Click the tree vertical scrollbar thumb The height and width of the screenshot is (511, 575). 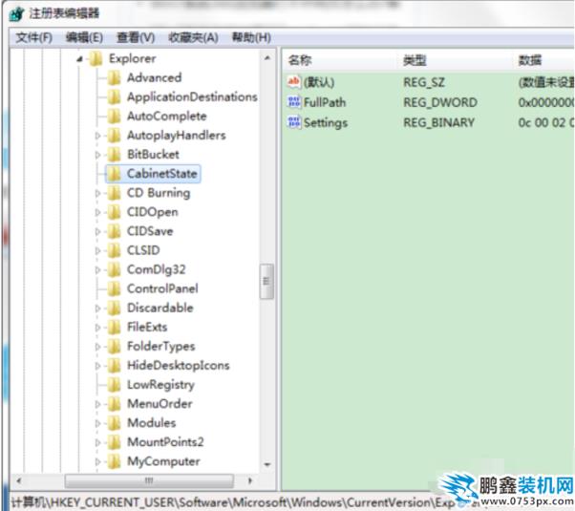266,282
